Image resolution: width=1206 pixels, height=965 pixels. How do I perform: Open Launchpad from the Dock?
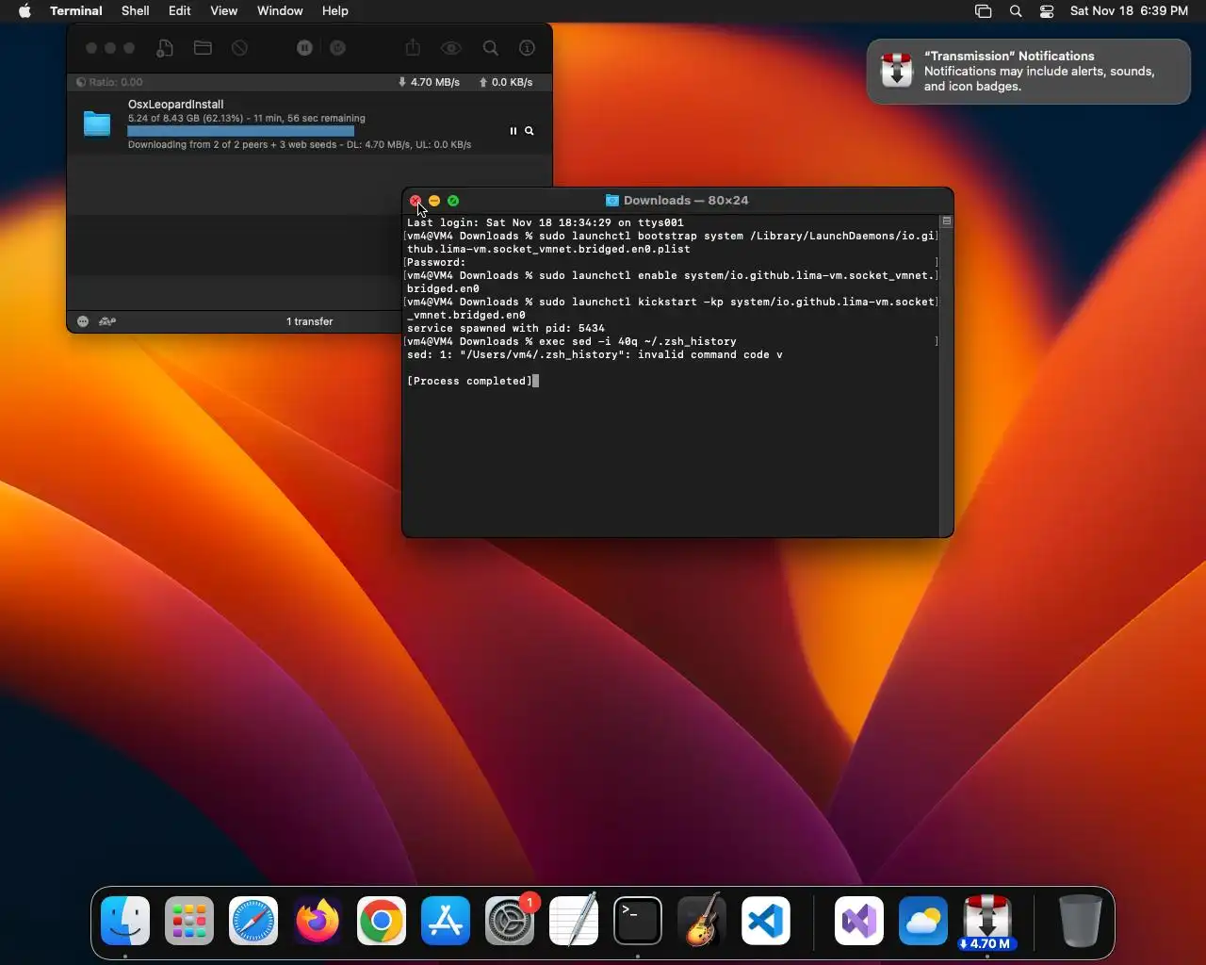coord(189,921)
